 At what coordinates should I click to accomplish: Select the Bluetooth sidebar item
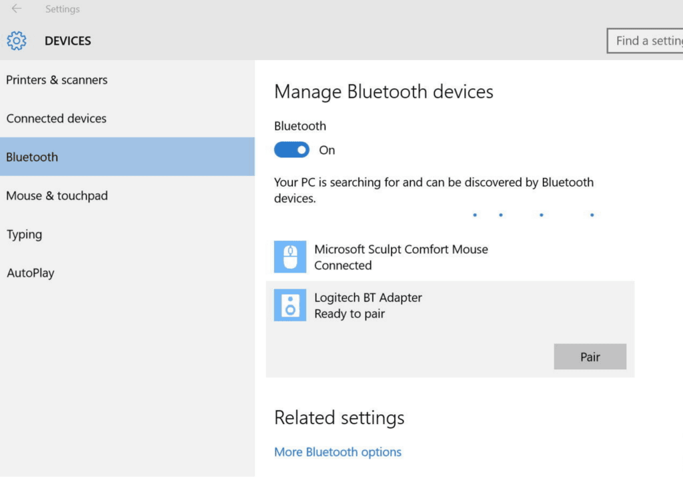coord(32,157)
